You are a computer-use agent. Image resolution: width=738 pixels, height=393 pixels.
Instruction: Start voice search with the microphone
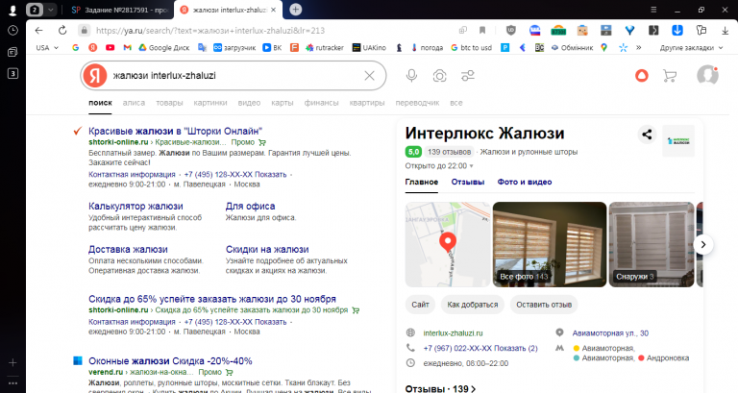click(411, 76)
